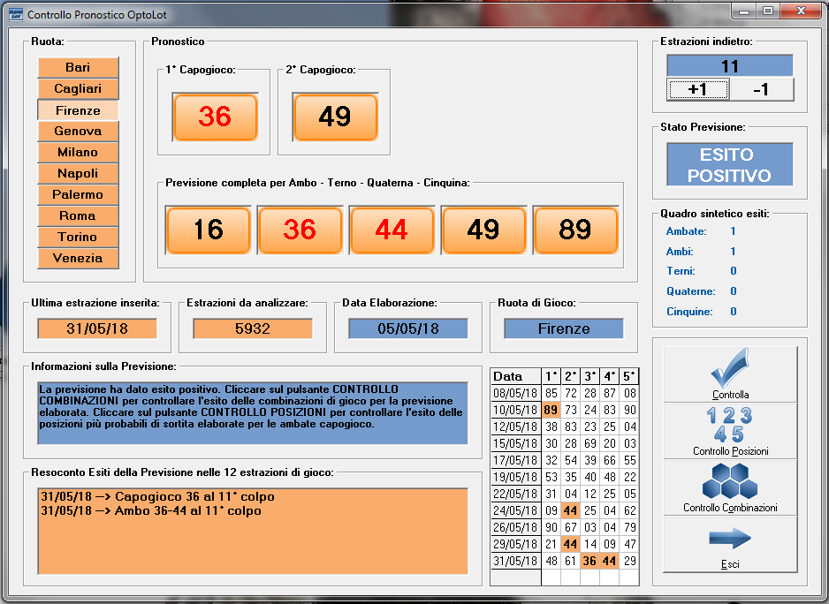The height and width of the screenshot is (604, 829).
Task: Click the OptoLot title bar icon
Action: pos(14,15)
